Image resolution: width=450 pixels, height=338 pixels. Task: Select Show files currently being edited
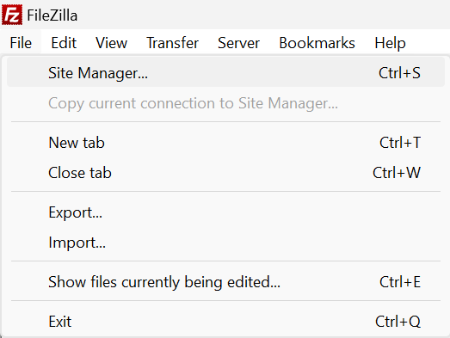coord(225,282)
